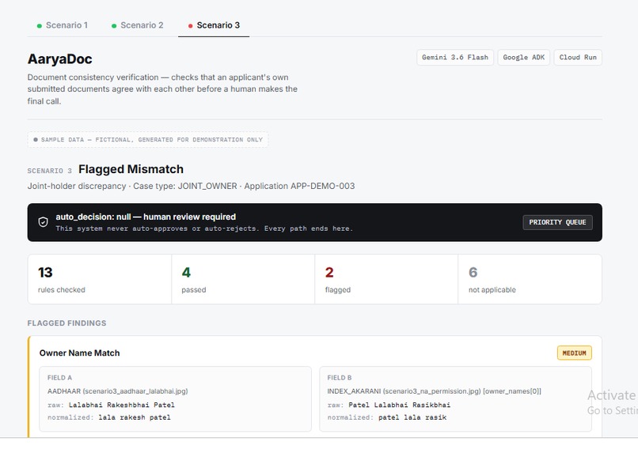Click the FLAGGED FINDINGS heading
Image resolution: width=638 pixels, height=449 pixels.
(x=66, y=323)
